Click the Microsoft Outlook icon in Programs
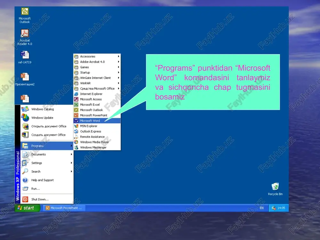The height and width of the screenshot is (240, 320). point(76,110)
